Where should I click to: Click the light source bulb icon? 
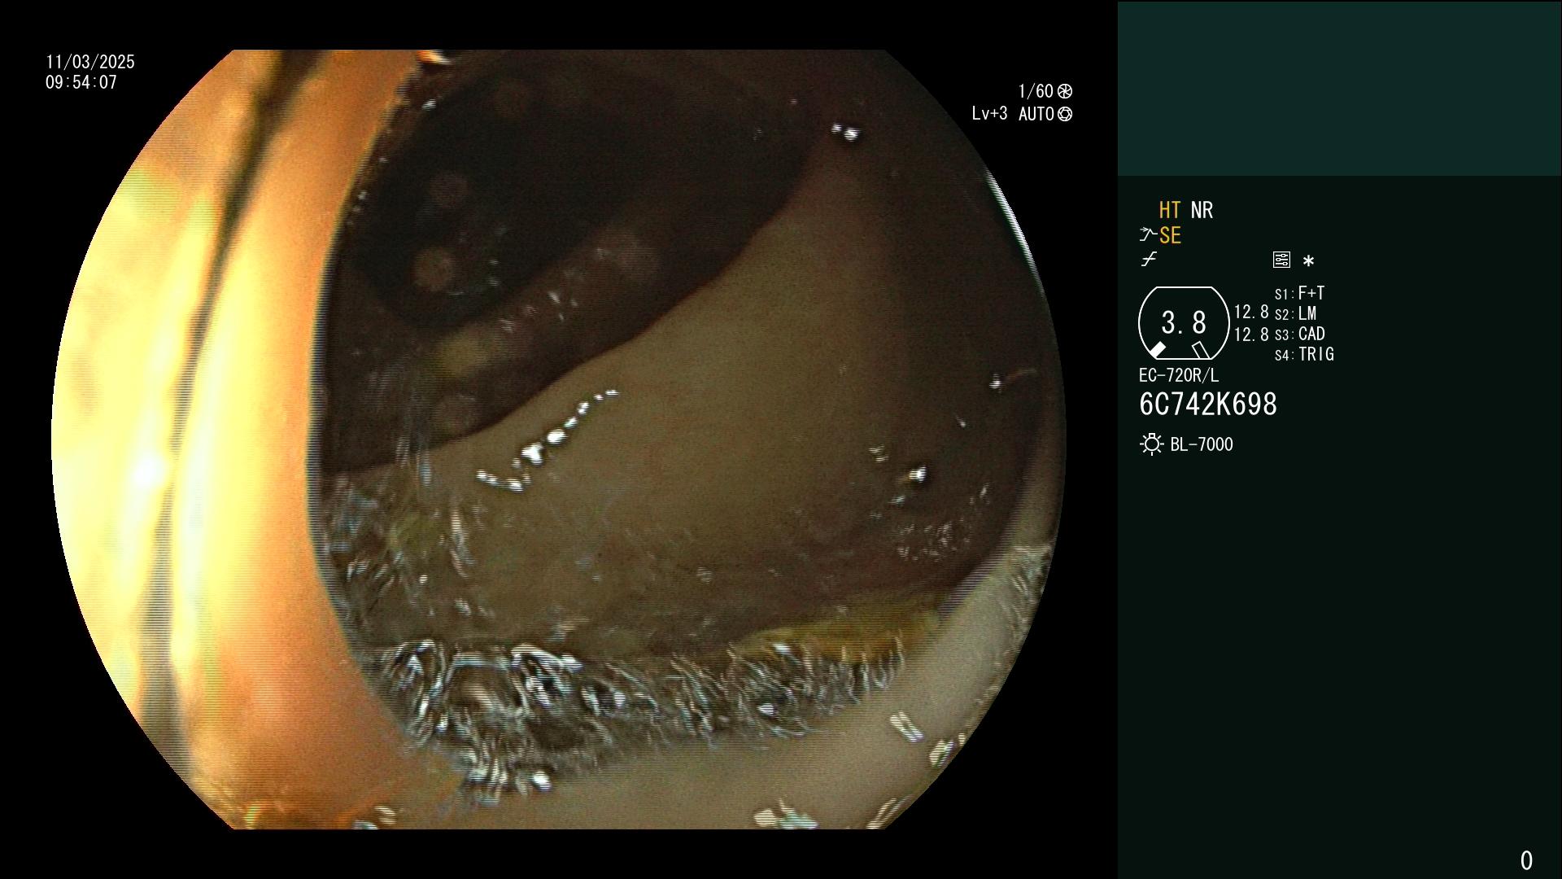click(x=1151, y=444)
